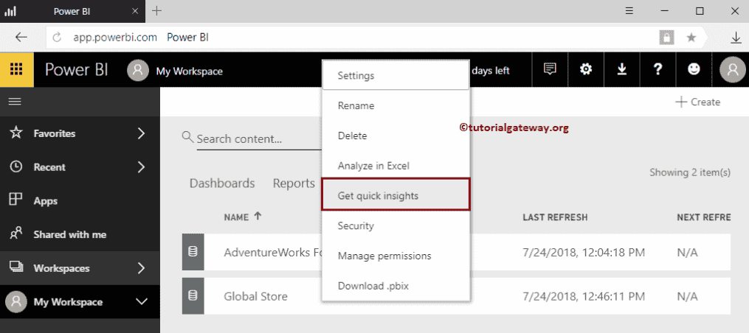749x333 pixels.
Task: Choose Delete in the context menu
Action: [x=396, y=136]
